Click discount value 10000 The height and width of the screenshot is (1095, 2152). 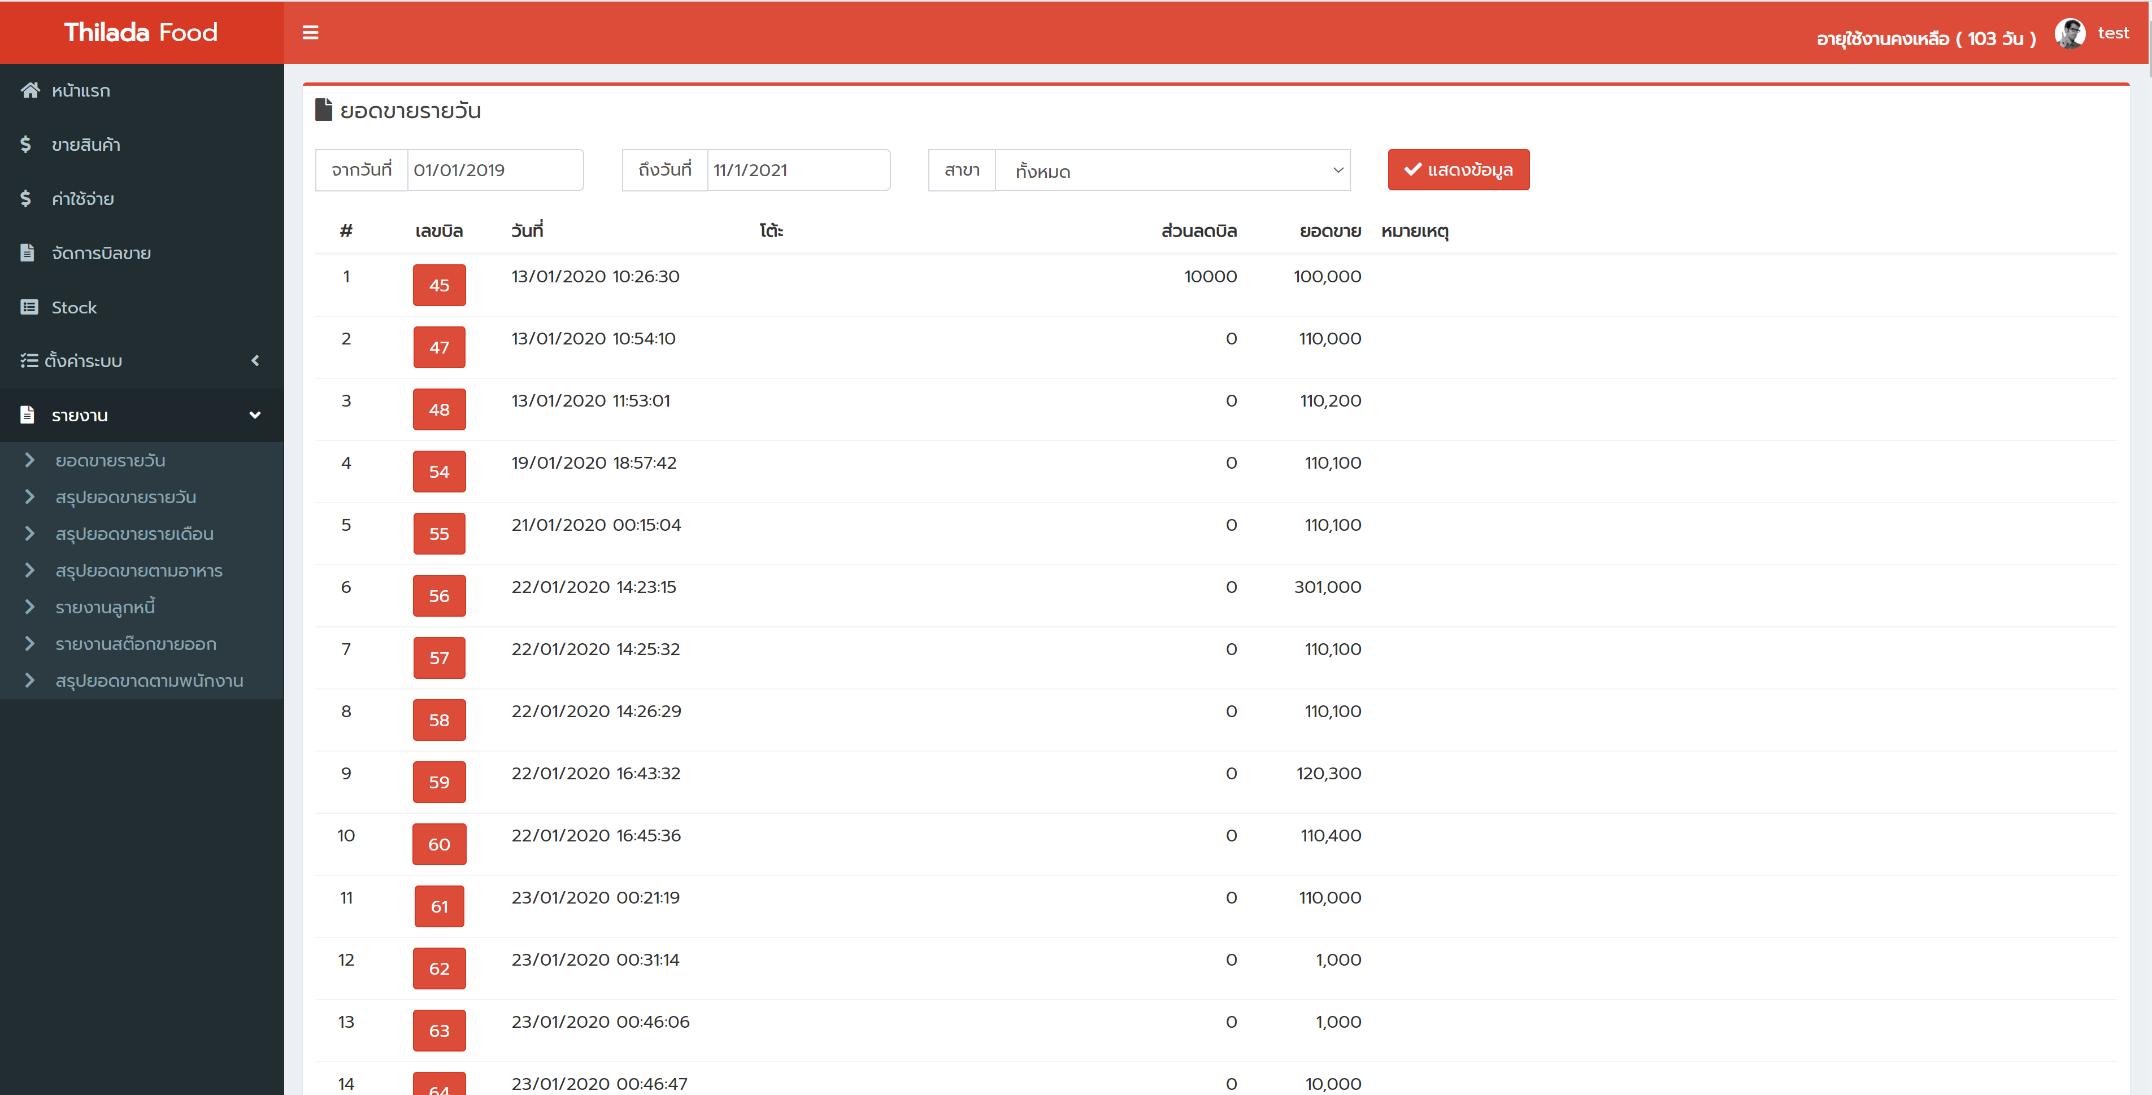pos(1211,277)
